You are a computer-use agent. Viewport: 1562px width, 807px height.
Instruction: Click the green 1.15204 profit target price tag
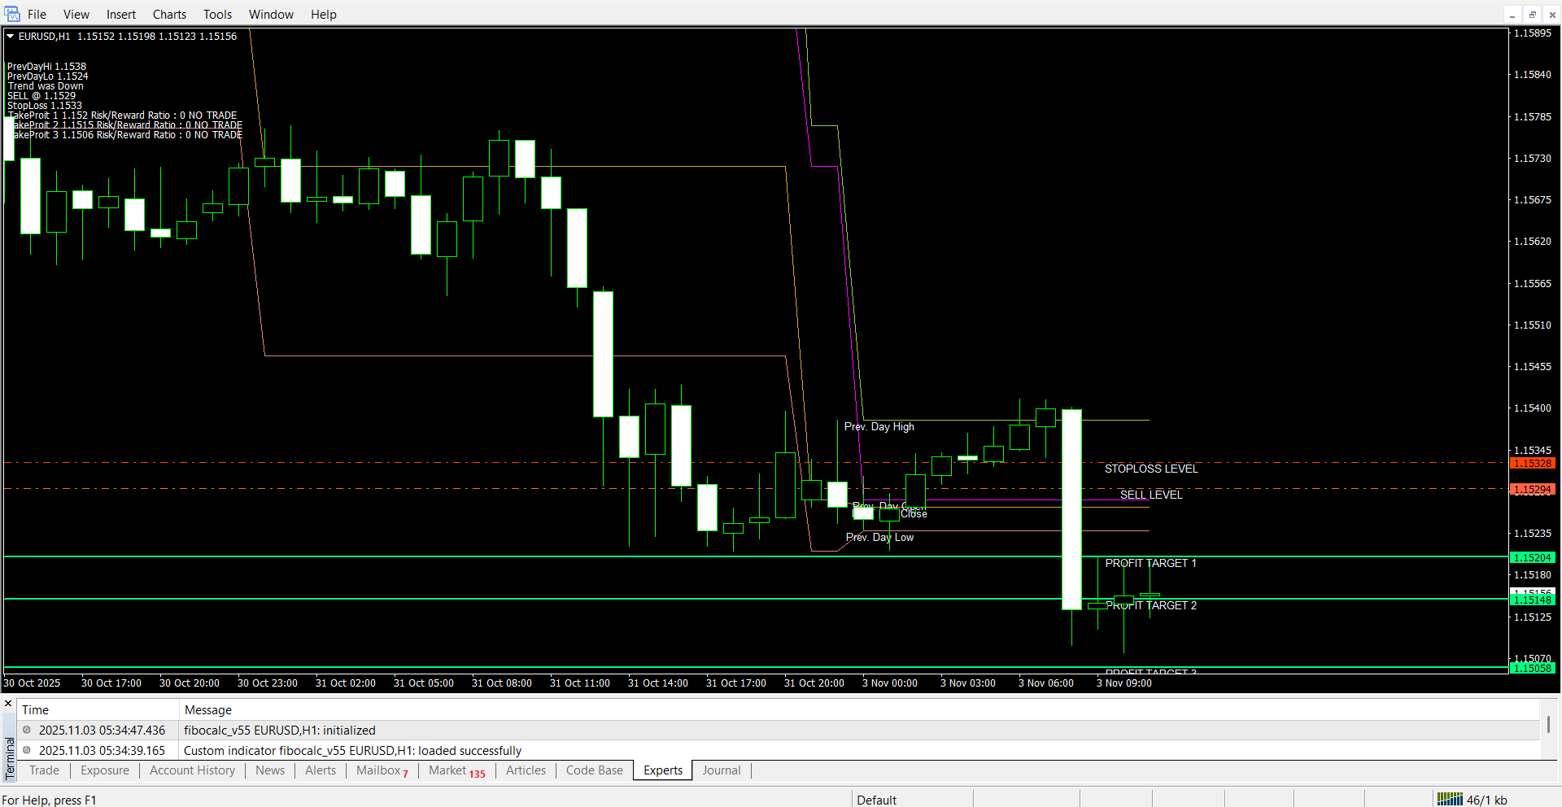[x=1532, y=558]
